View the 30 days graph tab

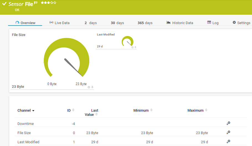(117, 23)
